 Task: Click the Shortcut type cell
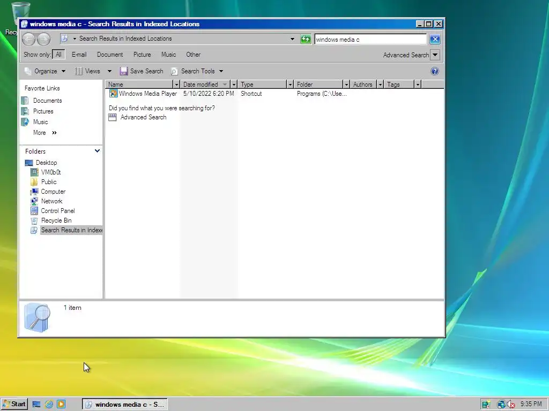click(251, 94)
